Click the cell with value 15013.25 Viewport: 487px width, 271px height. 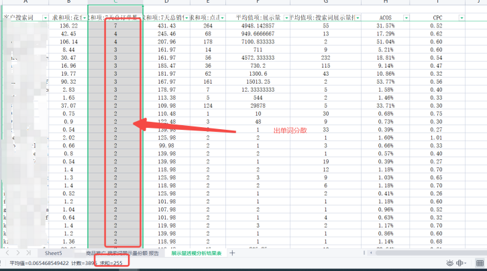coord(258,81)
